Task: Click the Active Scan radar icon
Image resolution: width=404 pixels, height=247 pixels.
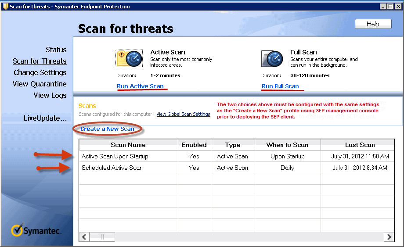Action: point(129,58)
